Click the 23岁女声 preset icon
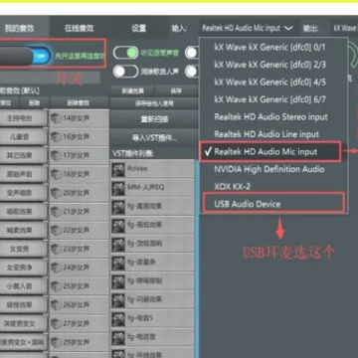358x358 pixels. (x=57, y=249)
